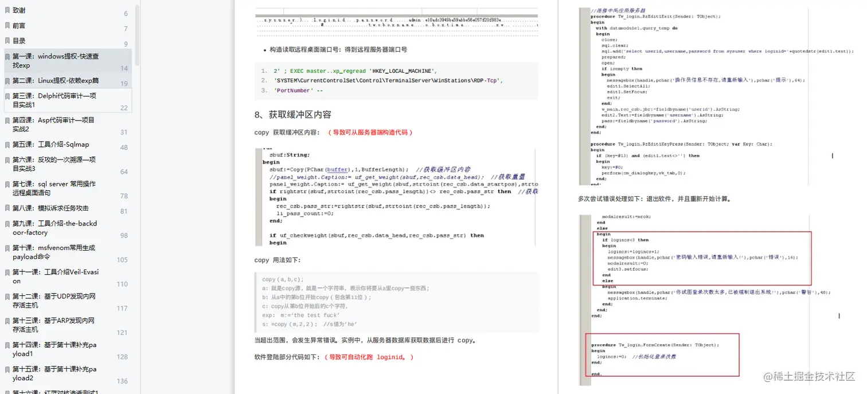The width and height of the screenshot is (867, 394).
Task: Click the bookmark icon beside 目录
Action: click(7, 41)
